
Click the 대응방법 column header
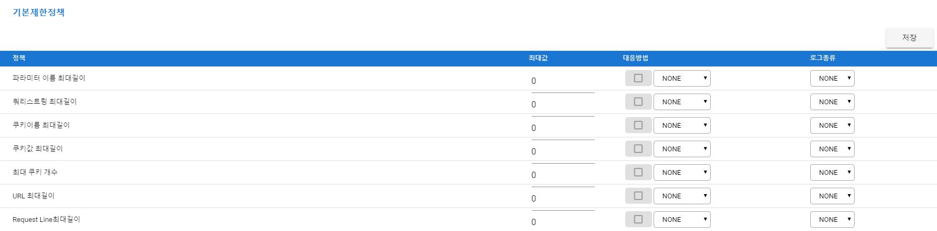coord(635,58)
